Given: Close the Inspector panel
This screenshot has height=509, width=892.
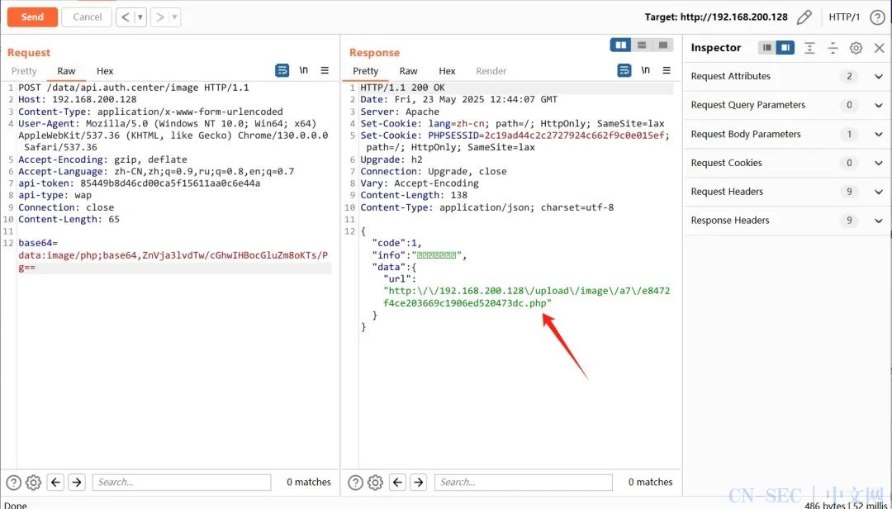Looking at the screenshot, I should (880, 48).
